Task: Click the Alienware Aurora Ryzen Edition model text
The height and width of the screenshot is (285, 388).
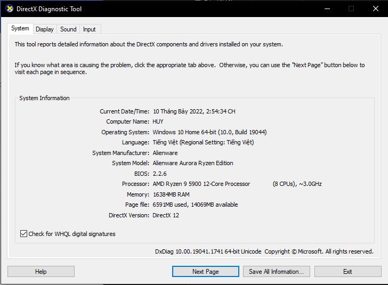Action: pos(193,164)
